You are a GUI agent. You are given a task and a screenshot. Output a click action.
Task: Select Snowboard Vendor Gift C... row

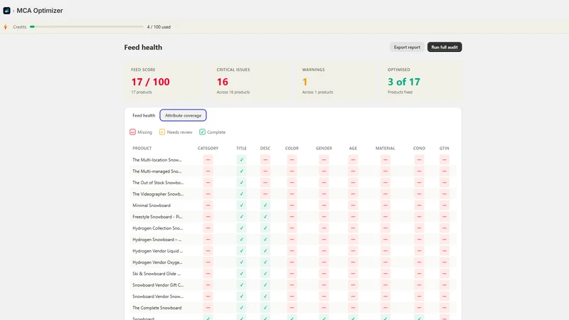pyautogui.click(x=293, y=285)
